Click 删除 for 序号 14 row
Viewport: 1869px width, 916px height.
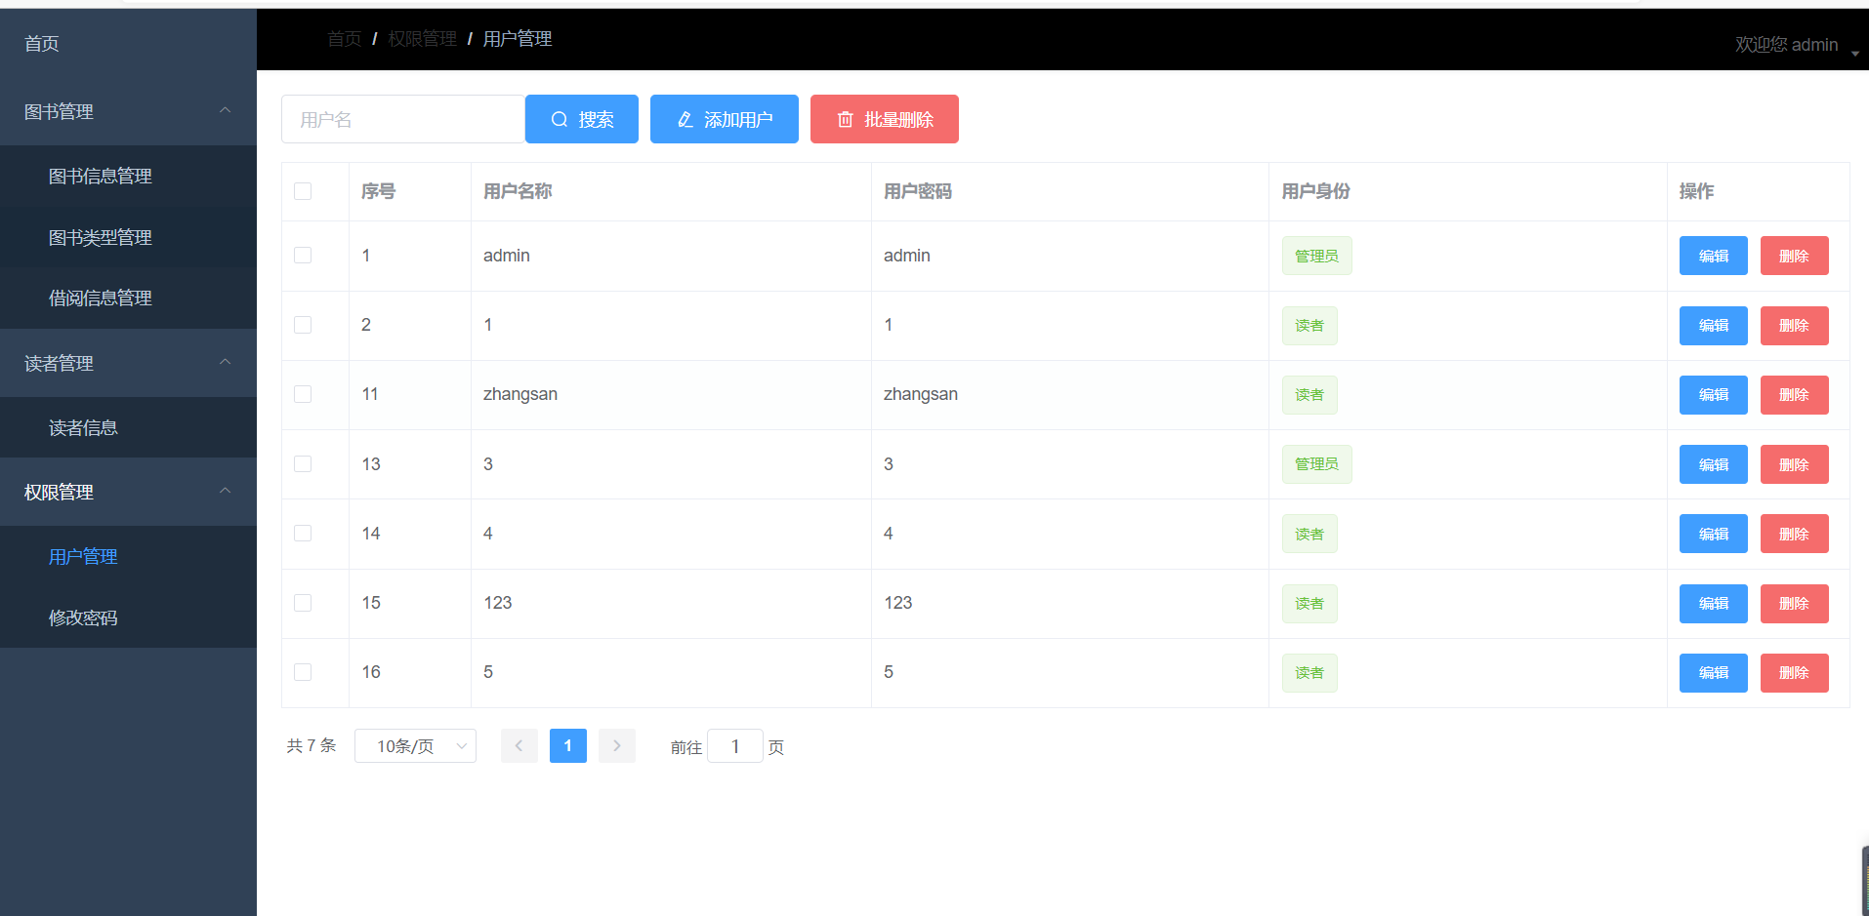pos(1795,534)
